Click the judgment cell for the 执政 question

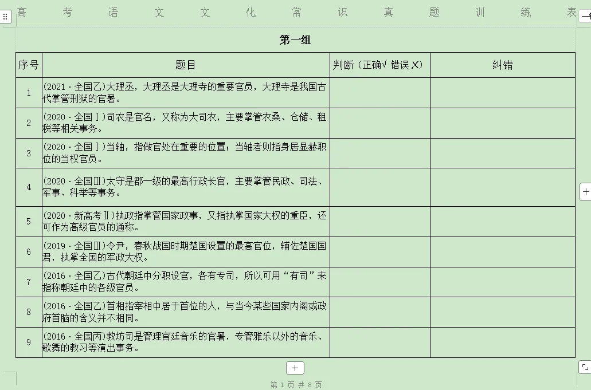point(379,221)
